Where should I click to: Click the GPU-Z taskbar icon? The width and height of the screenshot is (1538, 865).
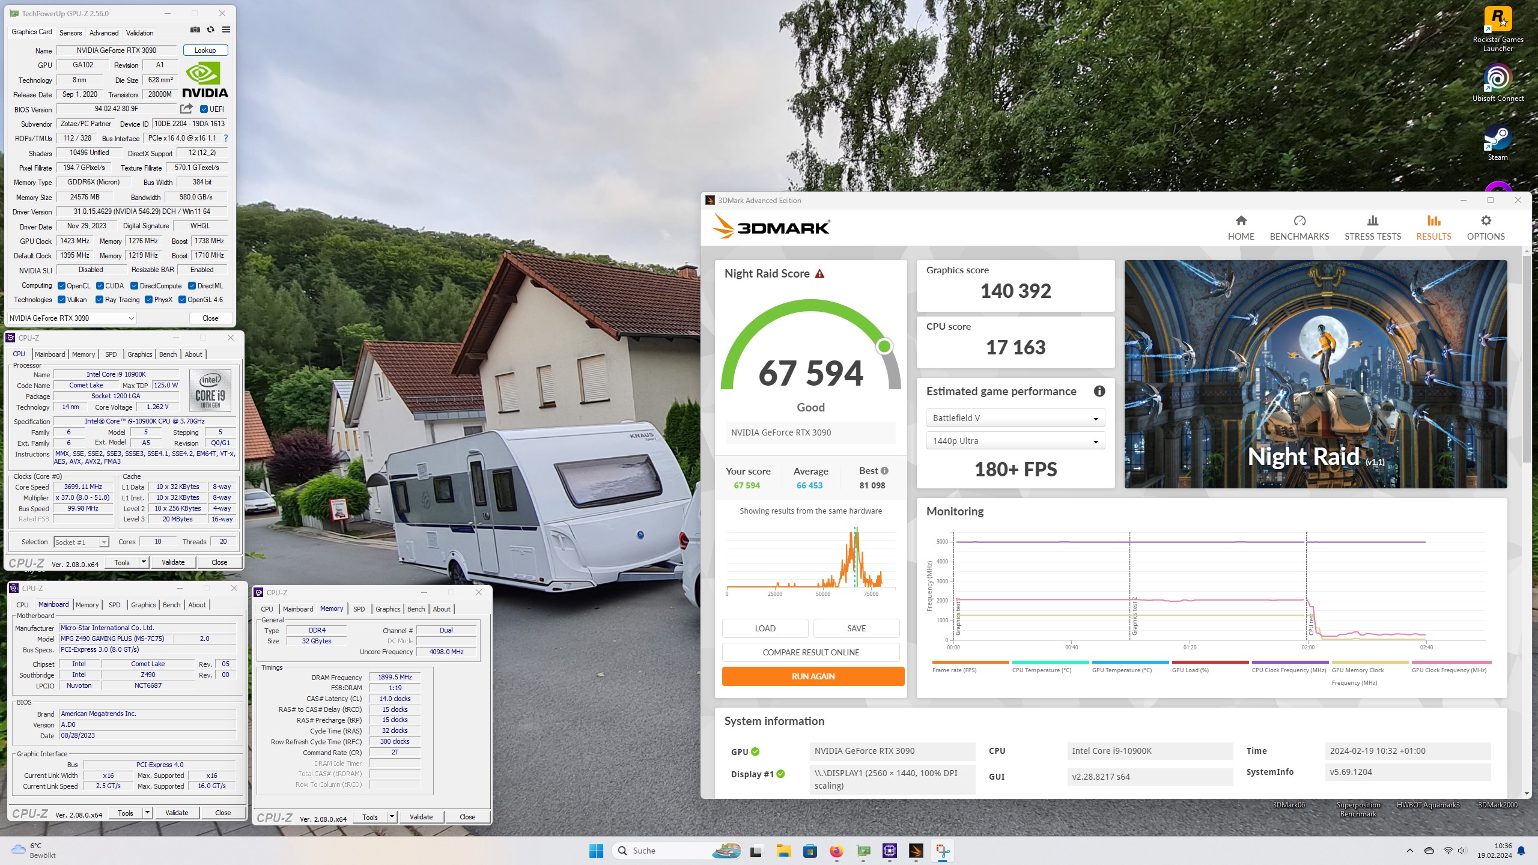[863, 851]
